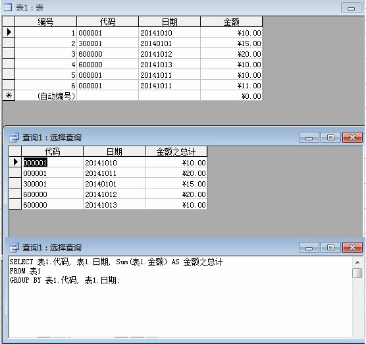The image size is (366, 344).
Task: Click the 表1 table window icon
Action: pos(8,7)
